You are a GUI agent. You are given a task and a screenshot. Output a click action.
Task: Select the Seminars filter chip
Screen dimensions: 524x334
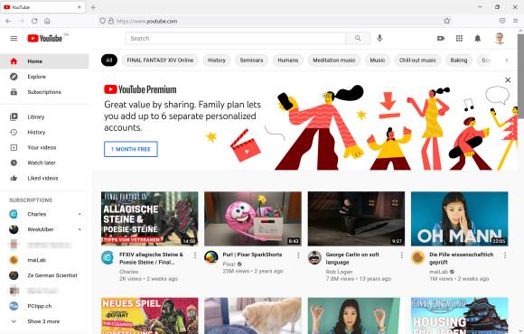pyautogui.click(x=251, y=60)
